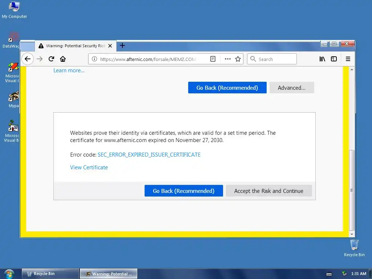
Task: Minimize the Firefox window
Action: [x=324, y=44]
